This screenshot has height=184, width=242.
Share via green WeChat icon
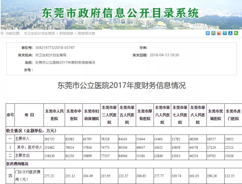(x=236, y=33)
